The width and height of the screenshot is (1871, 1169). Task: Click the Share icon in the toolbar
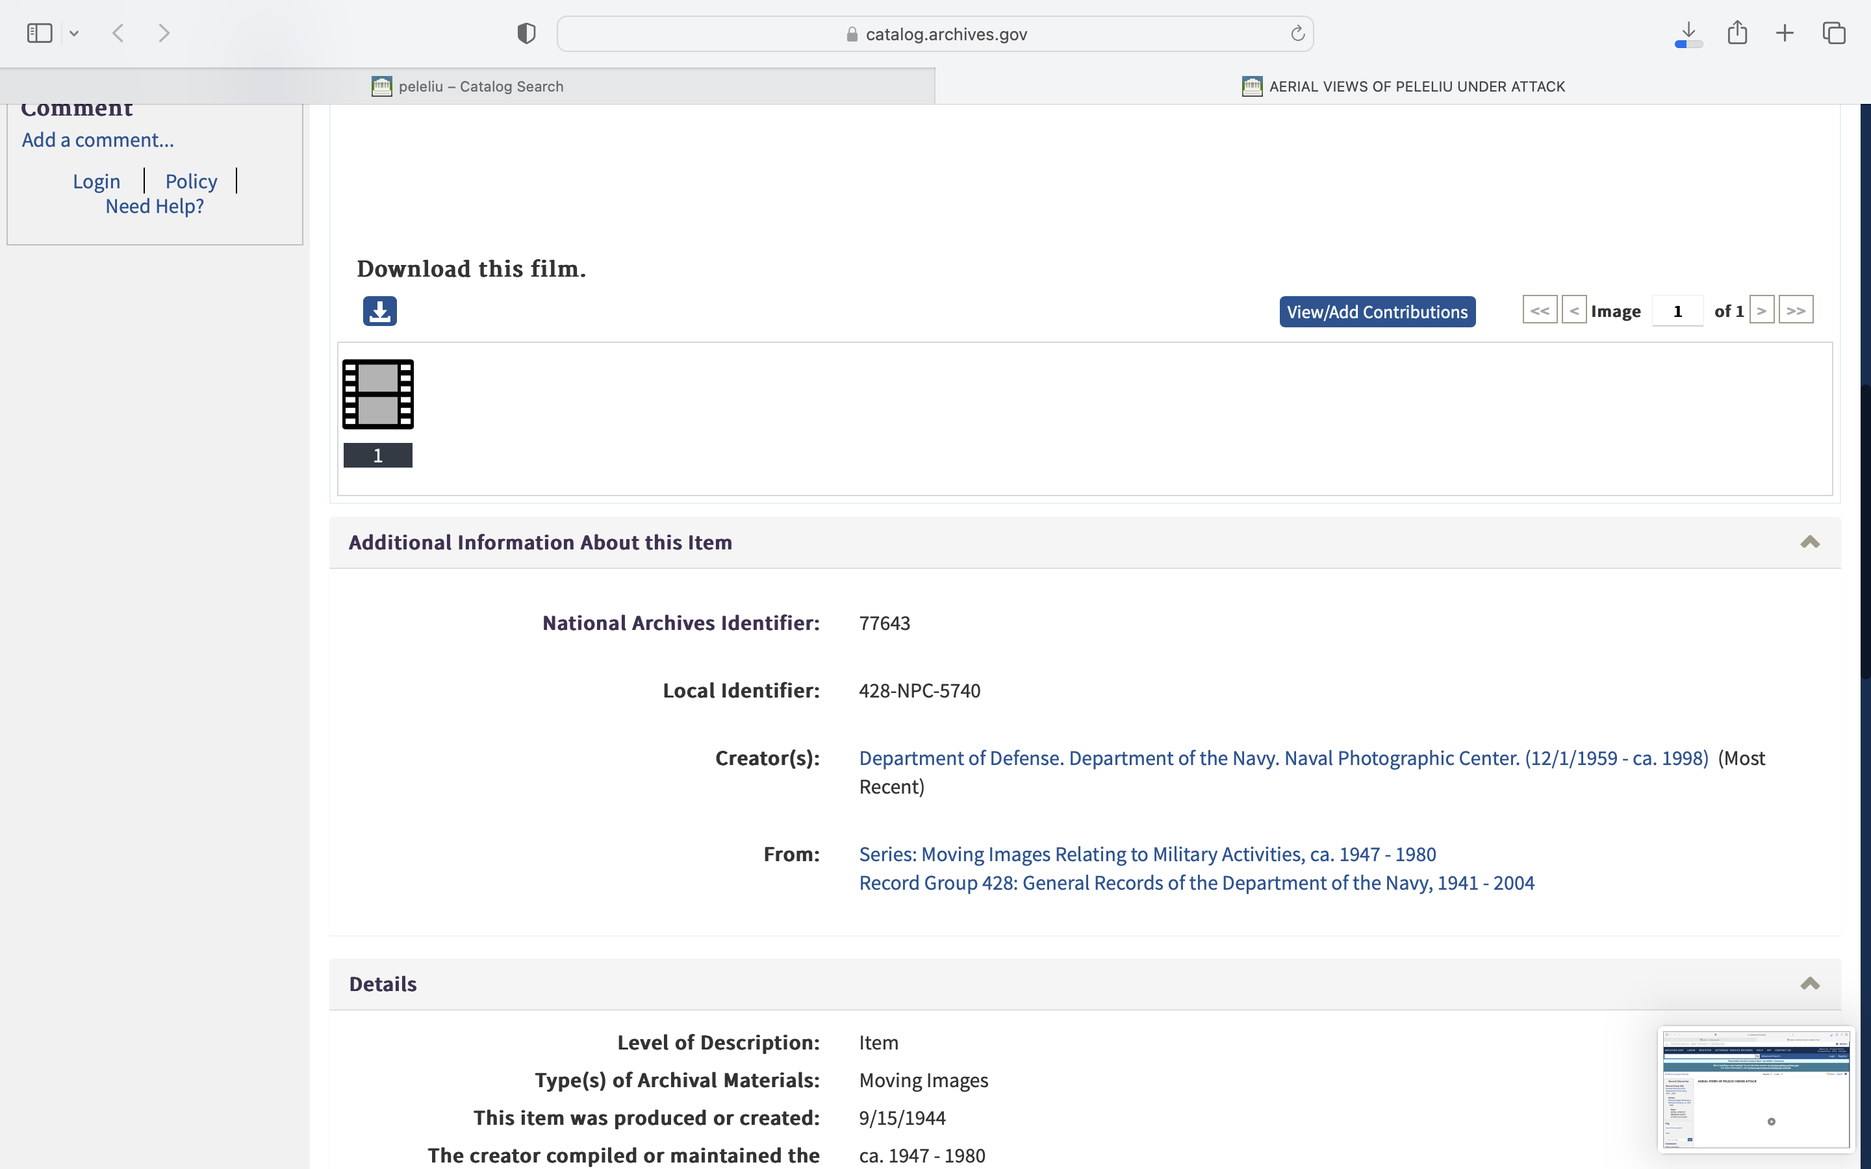pos(1737,33)
